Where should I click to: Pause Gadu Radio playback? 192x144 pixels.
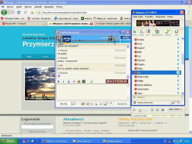[x=157, y=110]
